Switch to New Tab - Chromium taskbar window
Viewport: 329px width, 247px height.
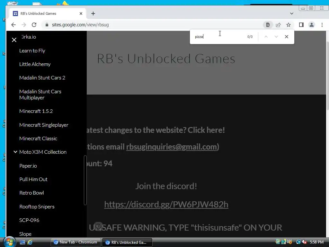tap(76, 242)
